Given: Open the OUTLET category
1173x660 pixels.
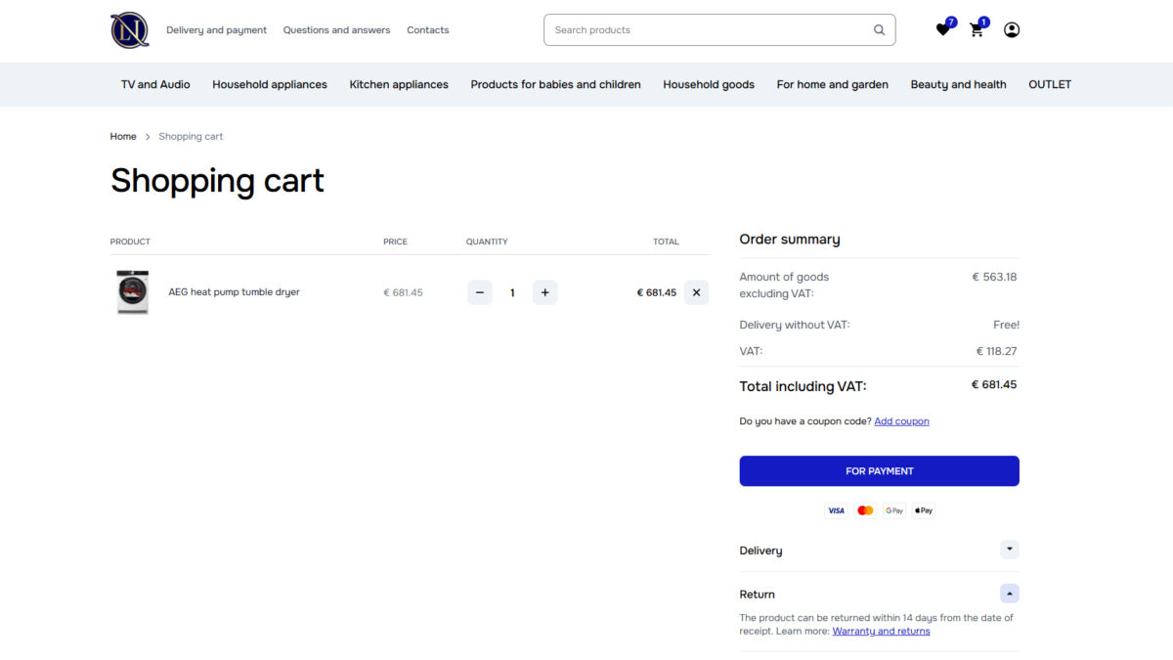Looking at the screenshot, I should pos(1050,85).
